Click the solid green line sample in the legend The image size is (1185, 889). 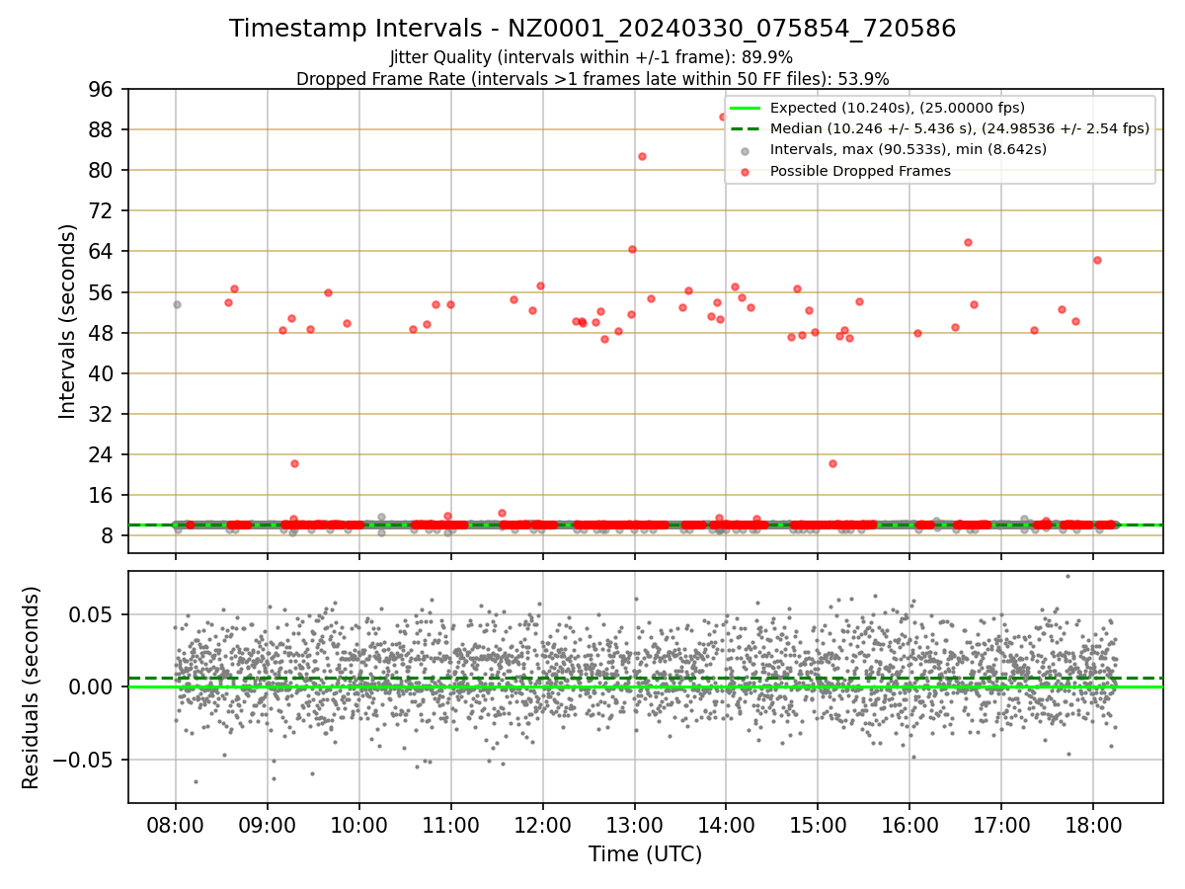(745, 108)
